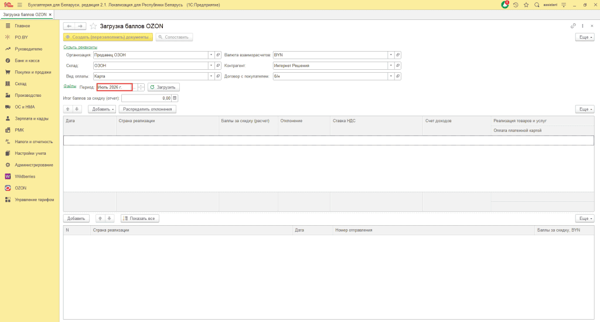Open the history clock icon in title bar
600x322 pixels.
point(516,5)
